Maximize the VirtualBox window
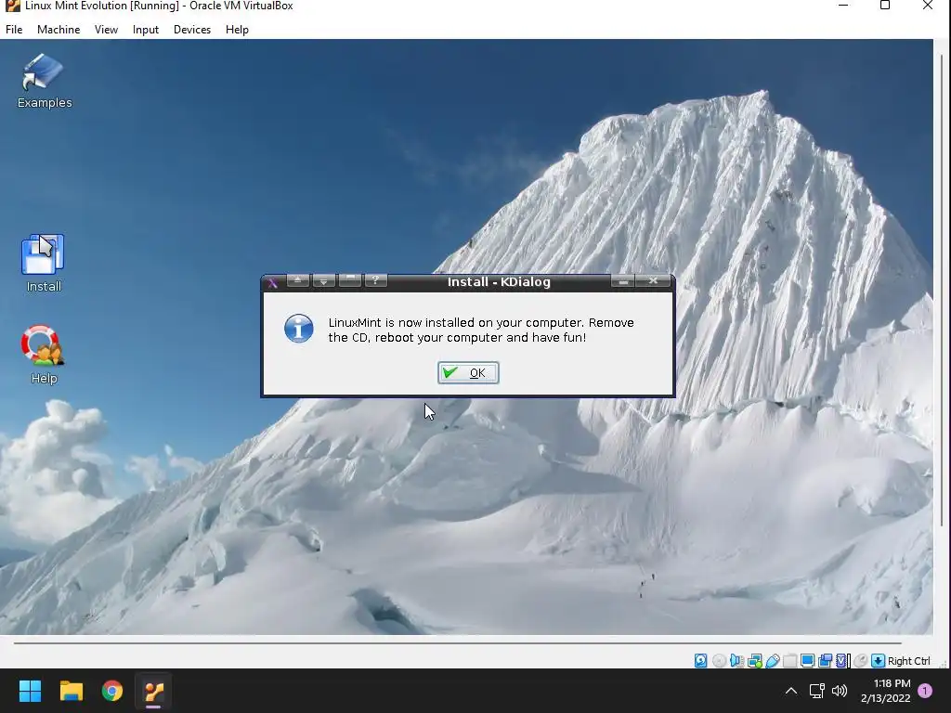This screenshot has height=713, width=951. point(885,6)
